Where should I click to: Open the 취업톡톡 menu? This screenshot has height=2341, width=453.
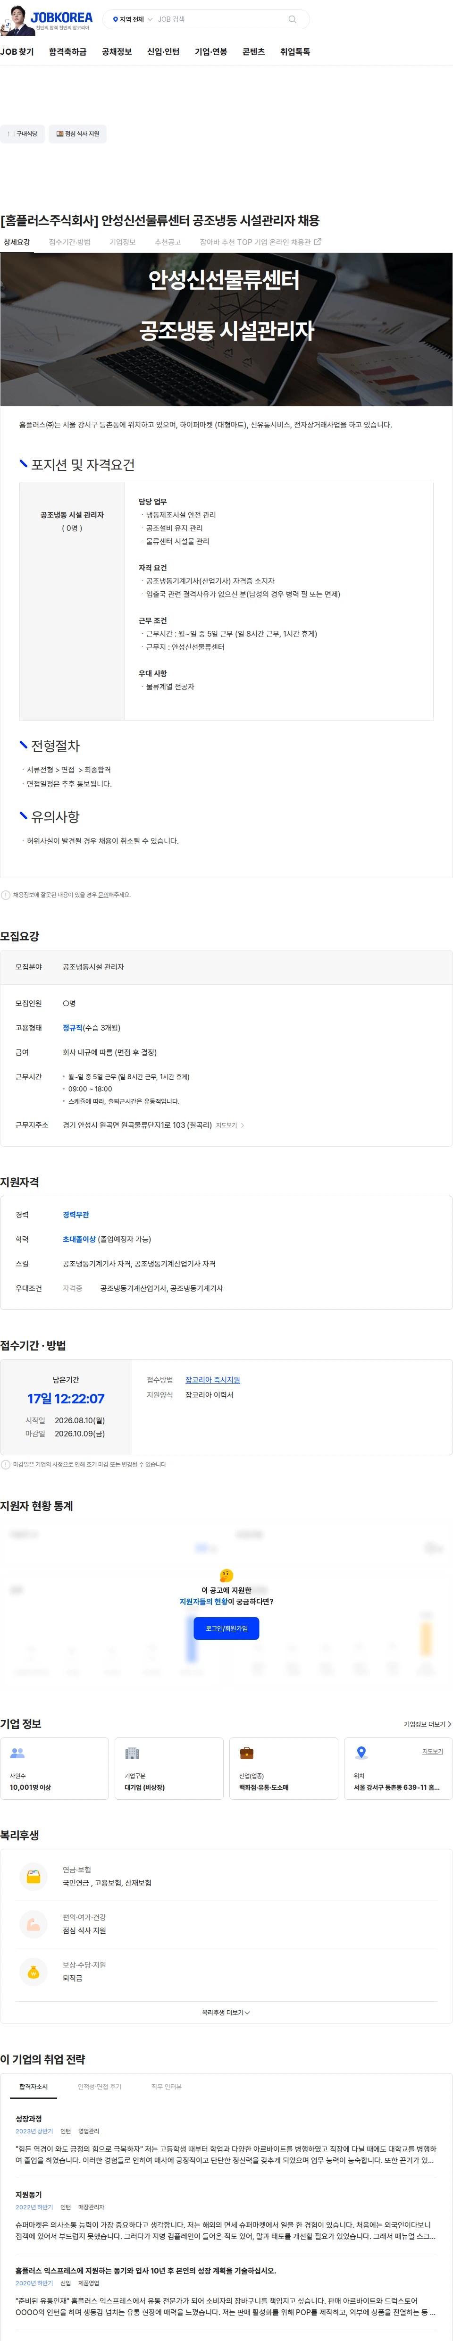(295, 52)
